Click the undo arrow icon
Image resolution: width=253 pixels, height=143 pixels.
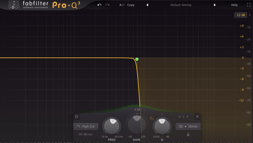(99, 5)
